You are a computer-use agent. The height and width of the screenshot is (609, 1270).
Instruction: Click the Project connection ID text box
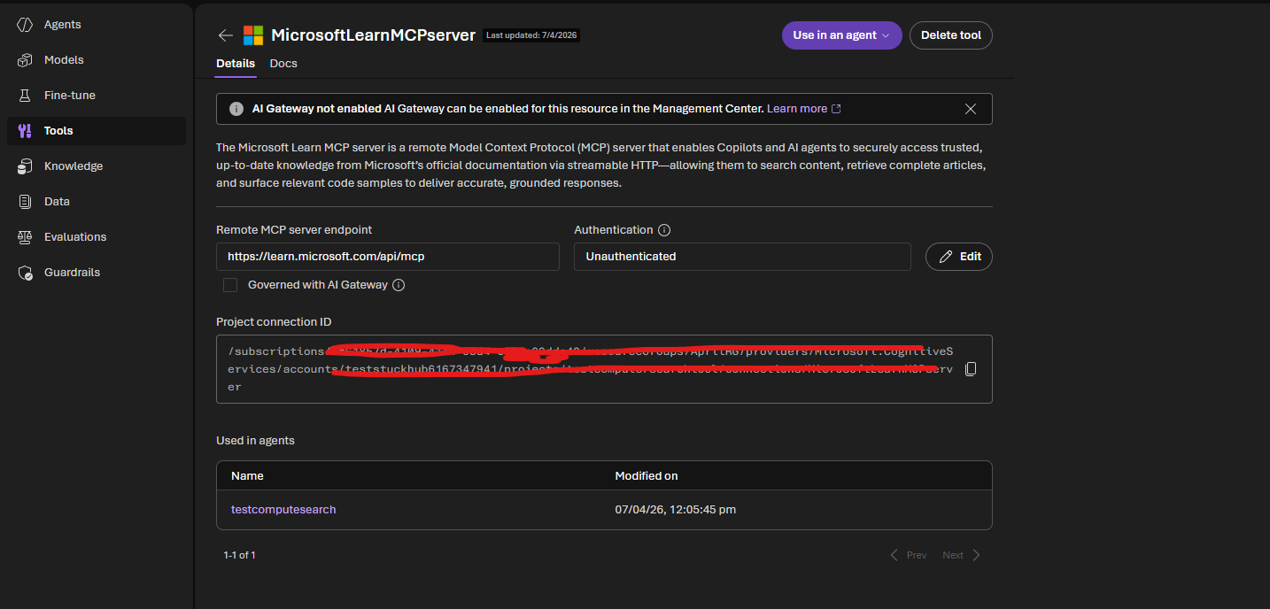[604, 369]
